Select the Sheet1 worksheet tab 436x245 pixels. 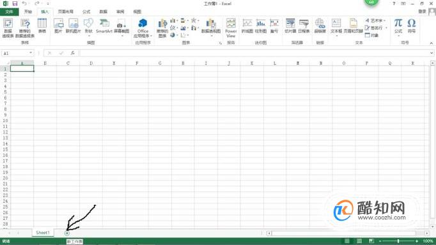click(43, 232)
